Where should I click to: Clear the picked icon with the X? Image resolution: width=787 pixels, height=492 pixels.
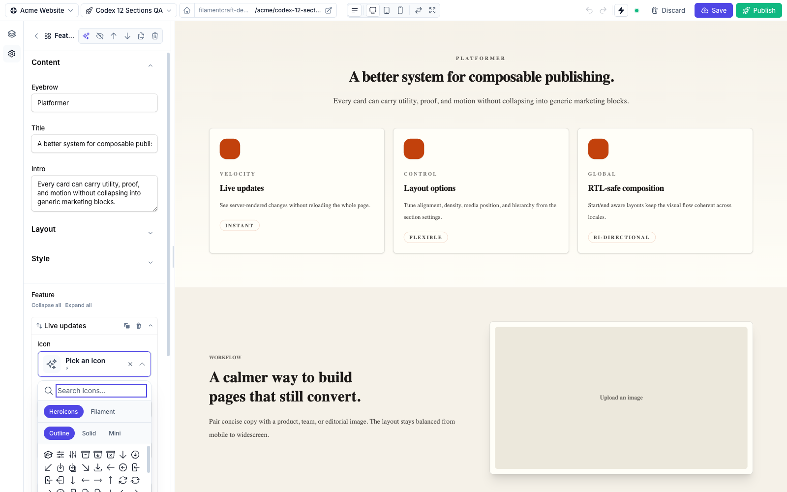(130, 364)
